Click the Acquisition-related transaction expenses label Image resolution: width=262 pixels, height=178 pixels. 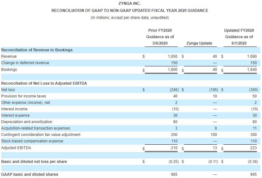pyautogui.click(x=36, y=128)
